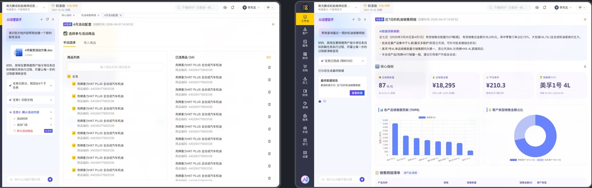This screenshot has width=592, height=188.
Task: Check the unchecked product row checkbox
Action: 74,121
